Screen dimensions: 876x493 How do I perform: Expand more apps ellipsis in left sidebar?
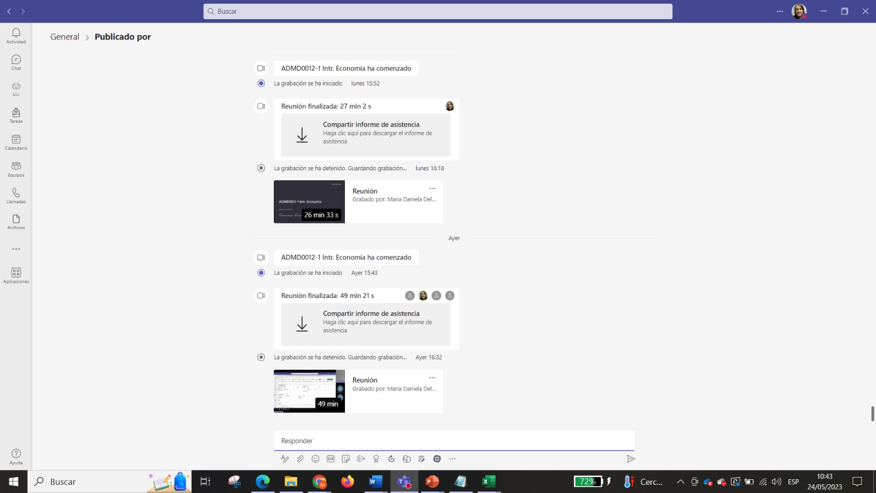16,249
